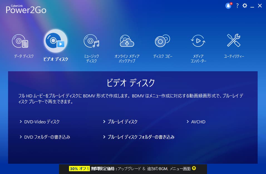Viewport: 266px width, 174px height.
Task: Choose the Disc Copy (ディスク コピー) icon
Action: coord(162,41)
